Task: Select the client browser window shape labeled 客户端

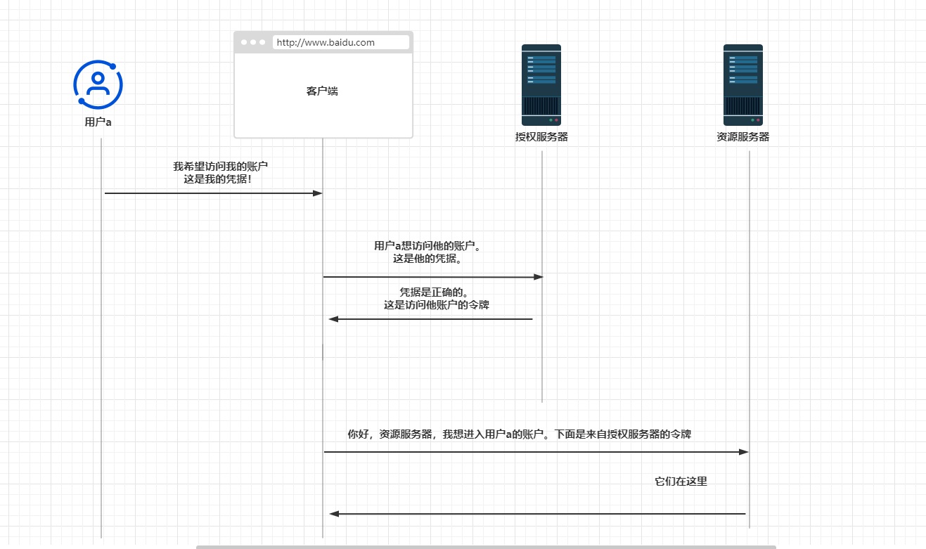Action: click(323, 85)
